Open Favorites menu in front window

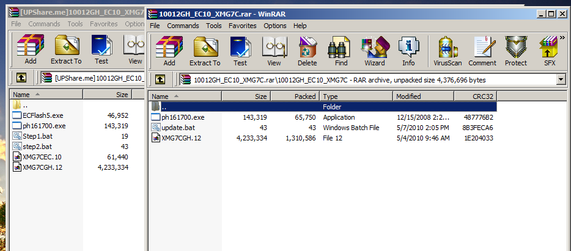243,26
